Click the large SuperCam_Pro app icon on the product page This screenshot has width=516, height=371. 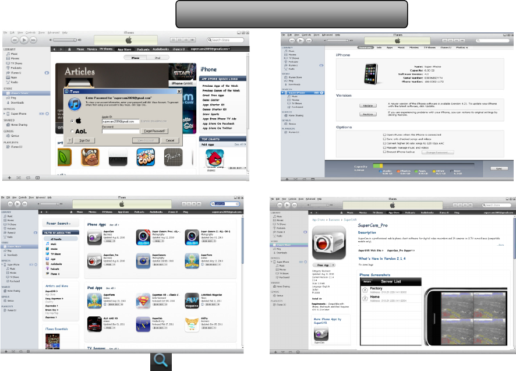click(328, 243)
